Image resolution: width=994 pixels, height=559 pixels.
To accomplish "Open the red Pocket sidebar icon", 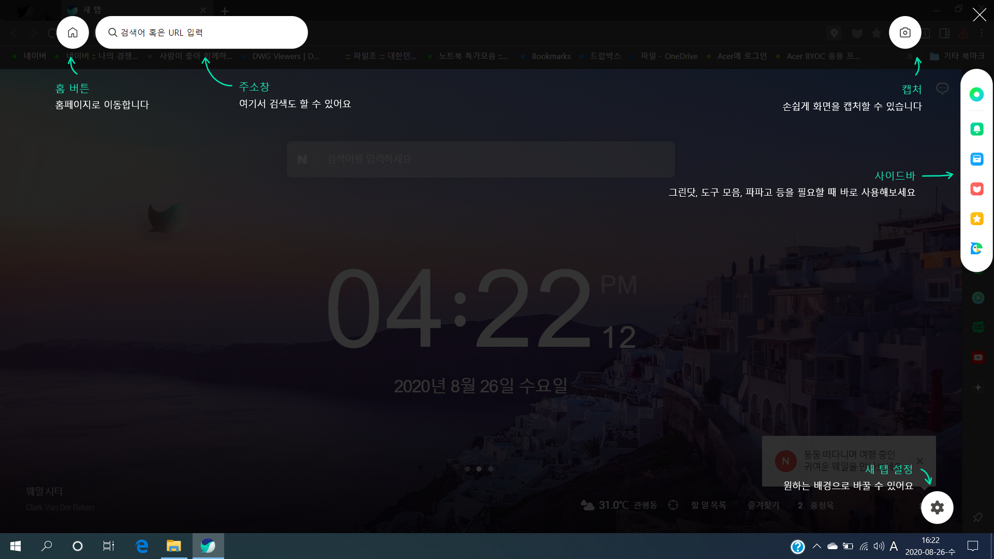I will click(976, 189).
